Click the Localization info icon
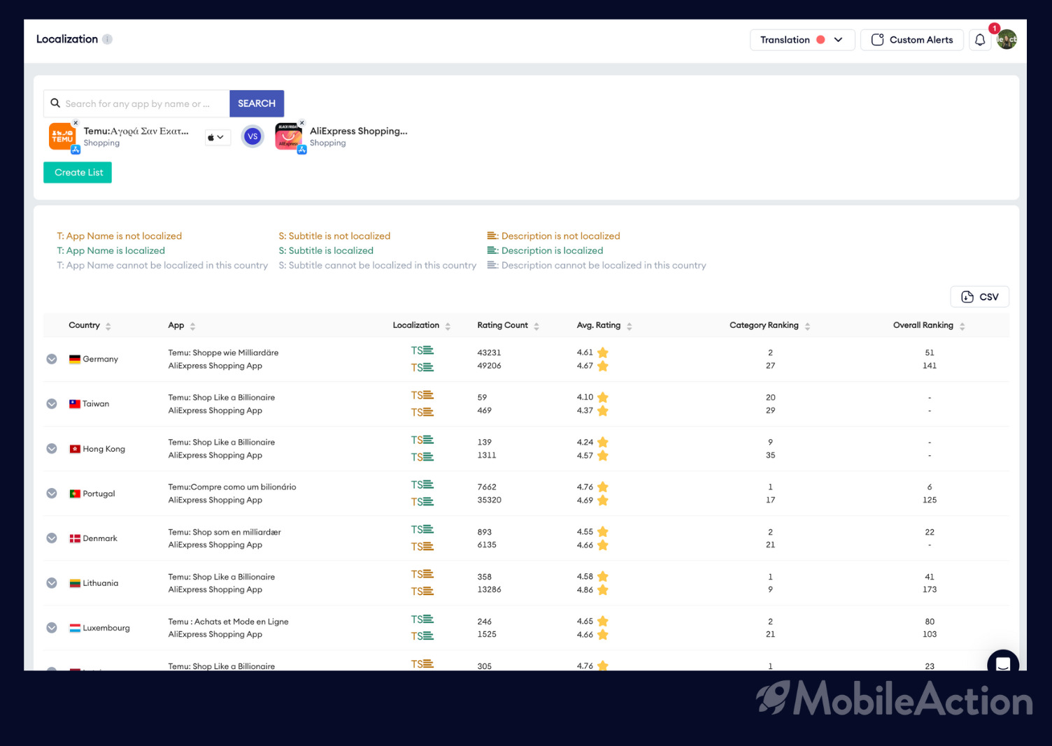The image size is (1052, 746). tap(107, 39)
